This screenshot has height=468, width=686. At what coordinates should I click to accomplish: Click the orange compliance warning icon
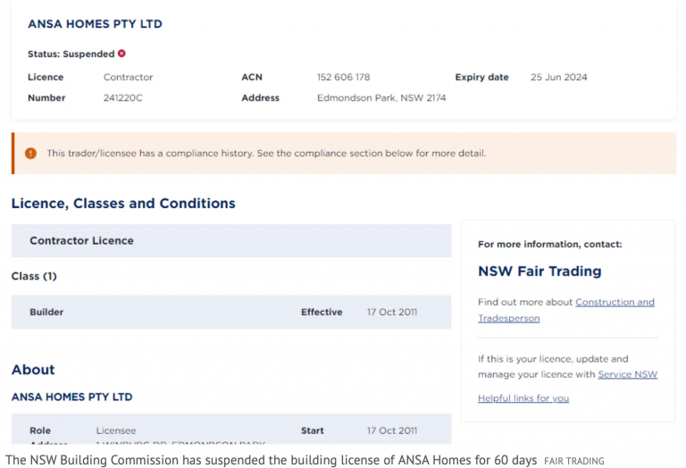tap(30, 154)
